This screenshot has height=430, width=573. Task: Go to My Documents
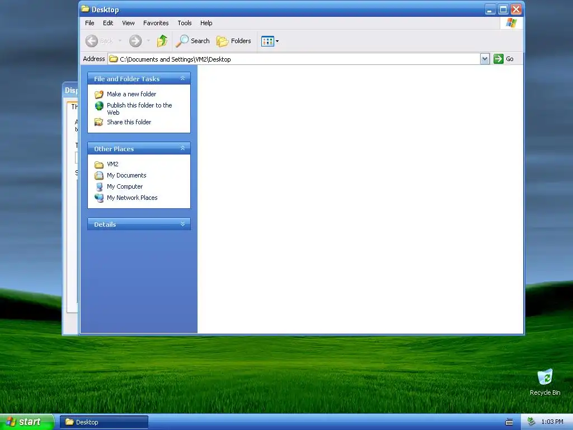coord(126,175)
